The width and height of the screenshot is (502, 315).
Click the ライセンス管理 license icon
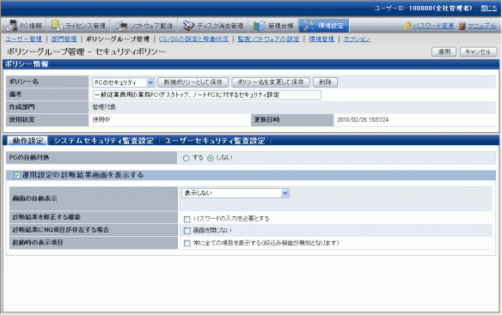[x=57, y=26]
